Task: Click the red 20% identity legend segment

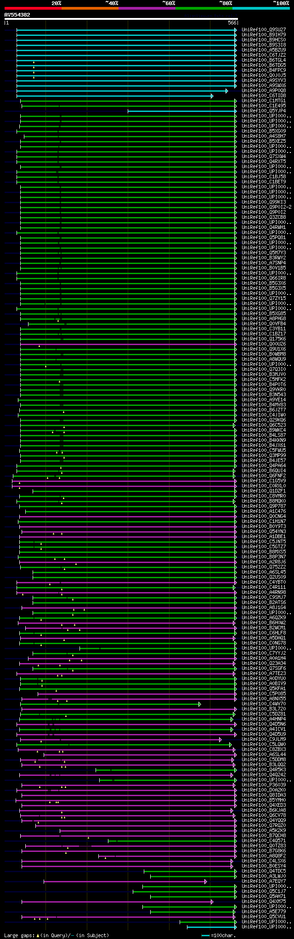Action: coord(33,8)
